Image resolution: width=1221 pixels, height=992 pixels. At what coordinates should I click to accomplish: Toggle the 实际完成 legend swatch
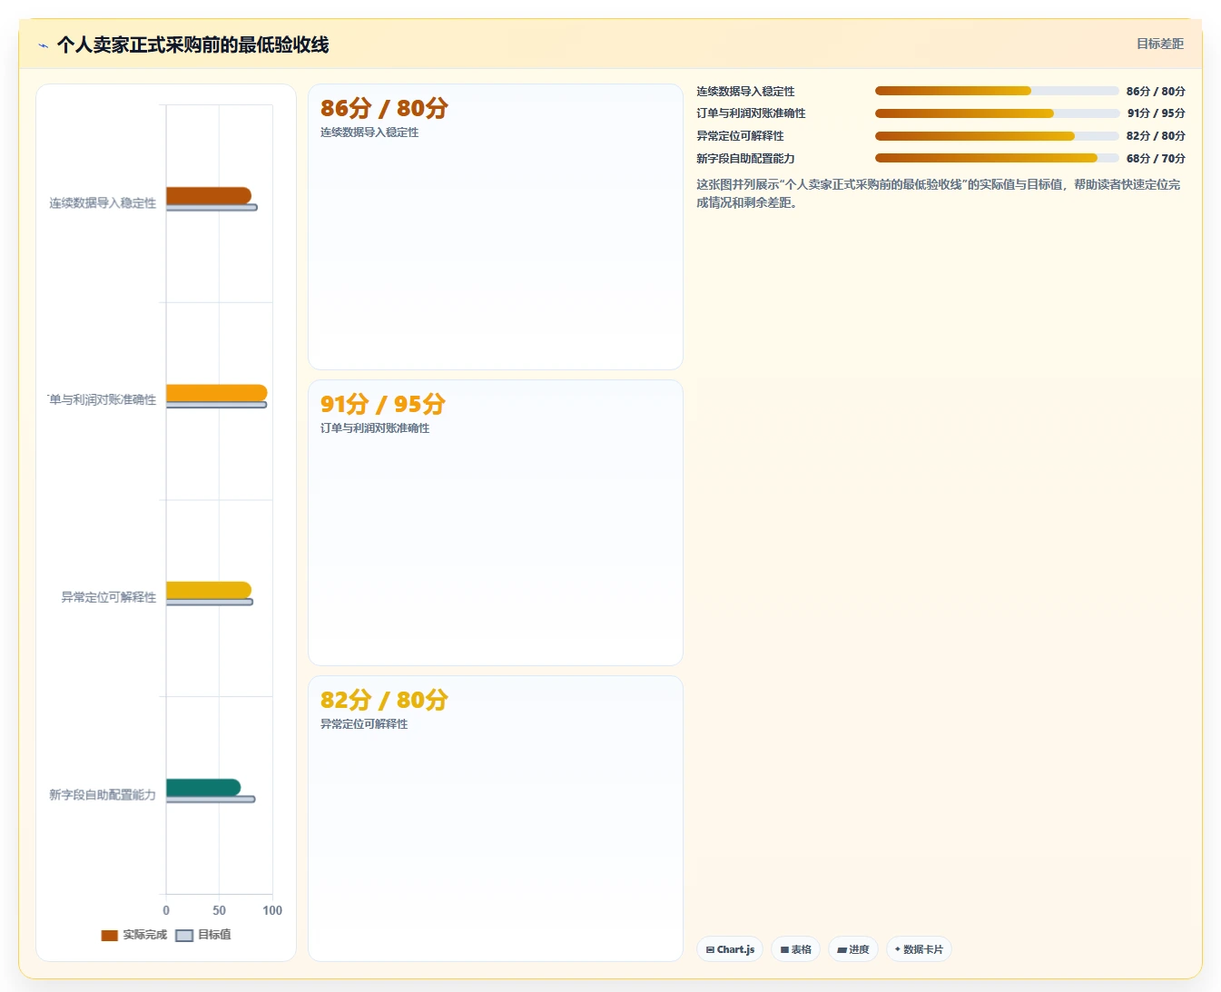[x=109, y=935]
